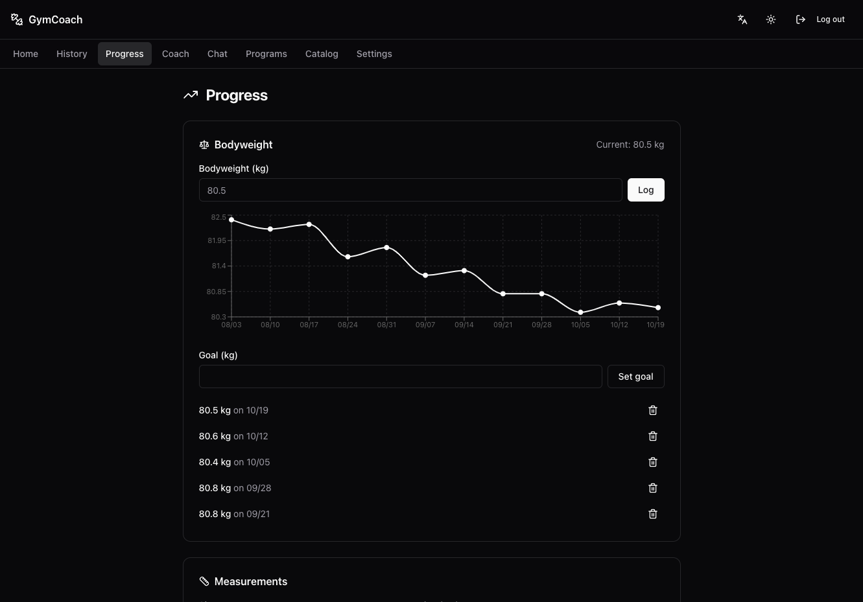The height and width of the screenshot is (602, 863).
Task: Open the language translation icon
Action: click(x=742, y=19)
